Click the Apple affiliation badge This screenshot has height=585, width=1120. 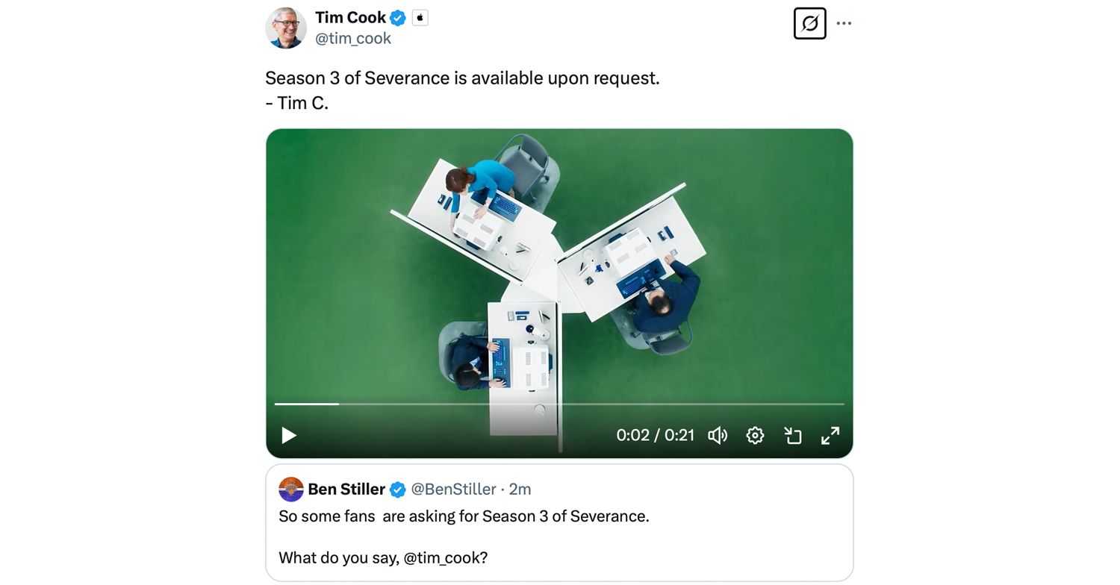point(420,17)
